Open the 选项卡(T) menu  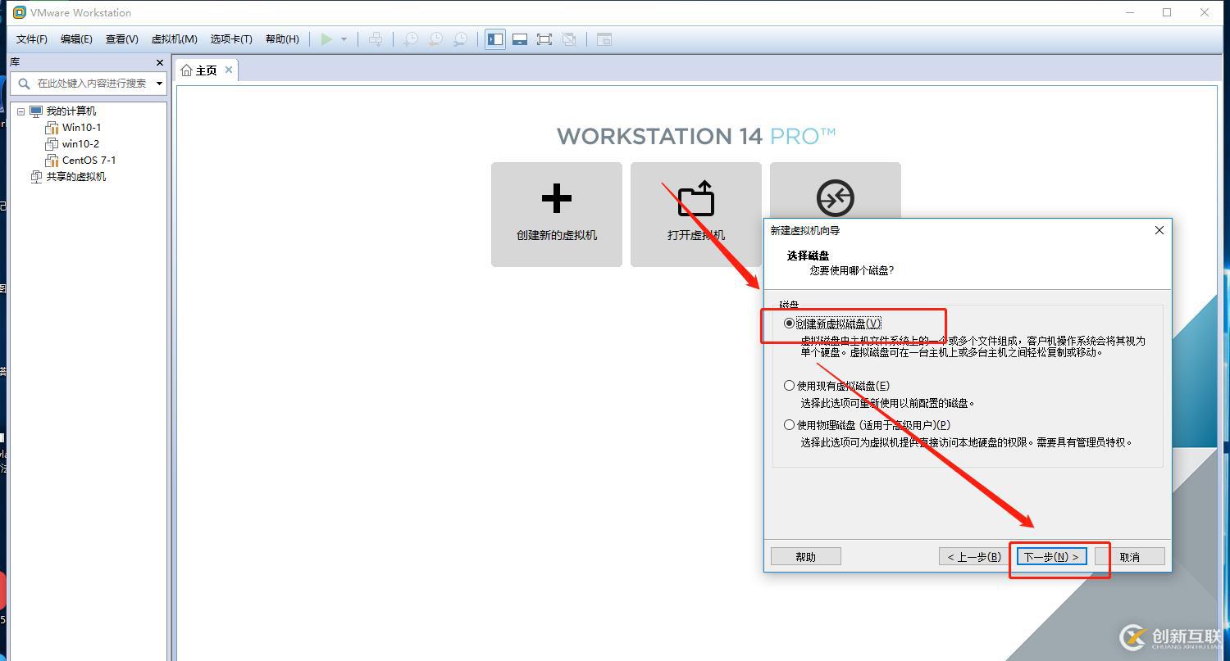[231, 39]
